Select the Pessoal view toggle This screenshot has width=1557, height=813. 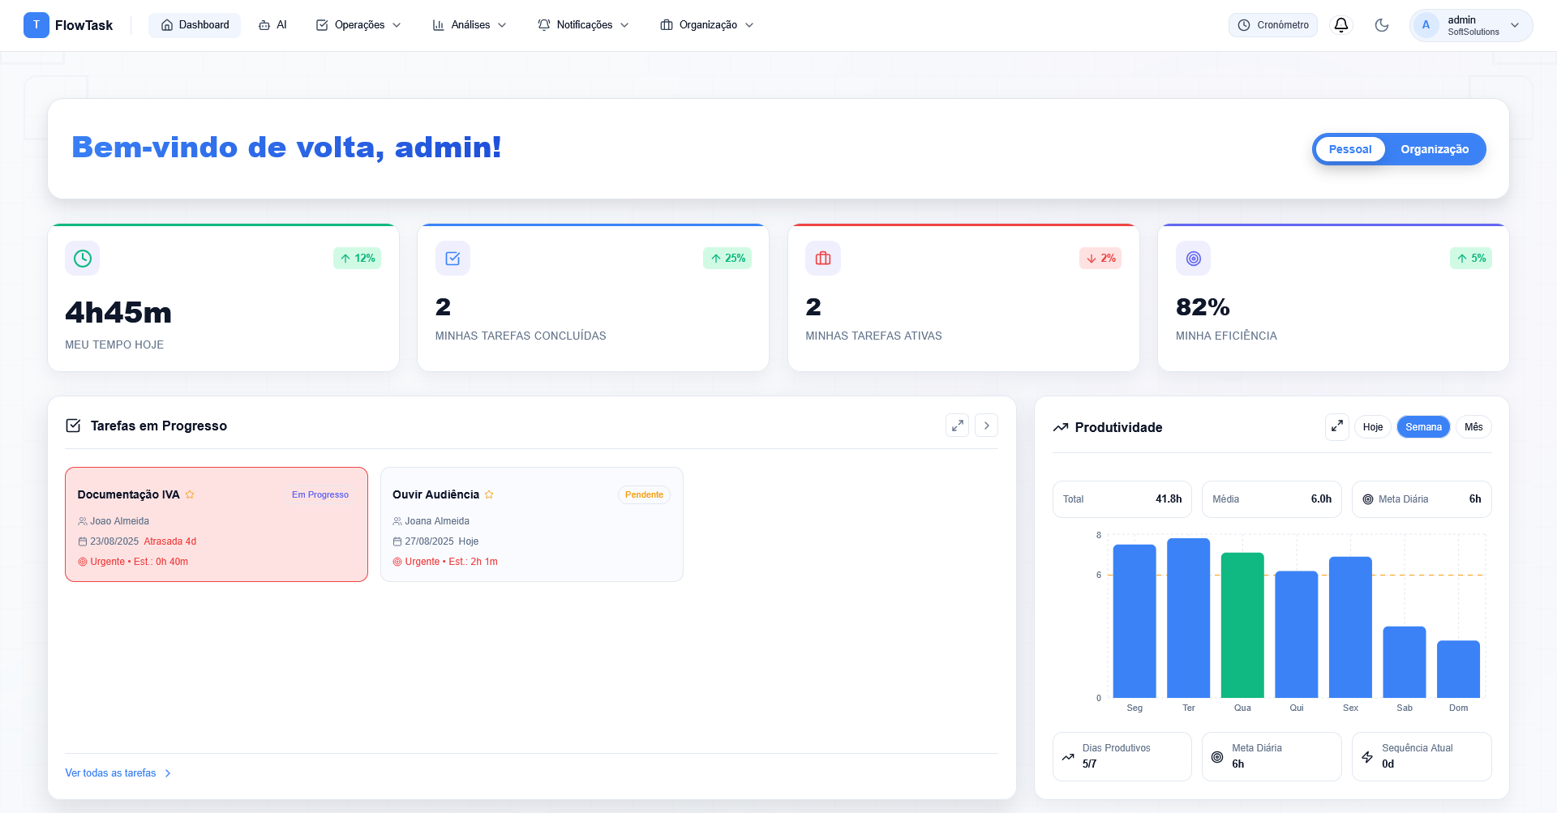pos(1349,149)
